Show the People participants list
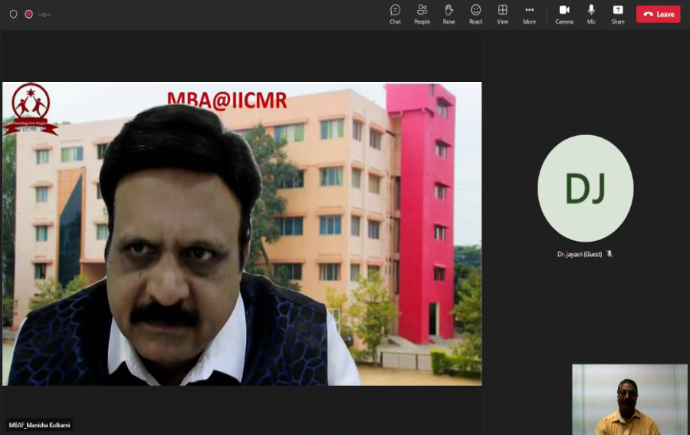The image size is (690, 435). (x=422, y=14)
